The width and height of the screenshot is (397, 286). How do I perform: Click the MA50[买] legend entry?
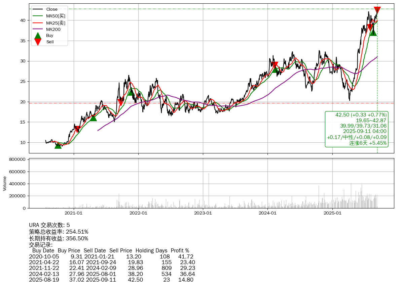click(x=56, y=16)
